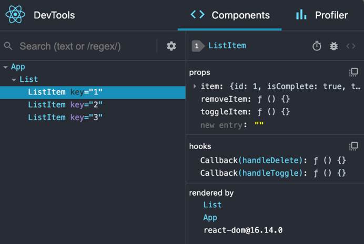The height and width of the screenshot is (244, 364).
Task: Click the rendered by heading
Action: (x=211, y=193)
